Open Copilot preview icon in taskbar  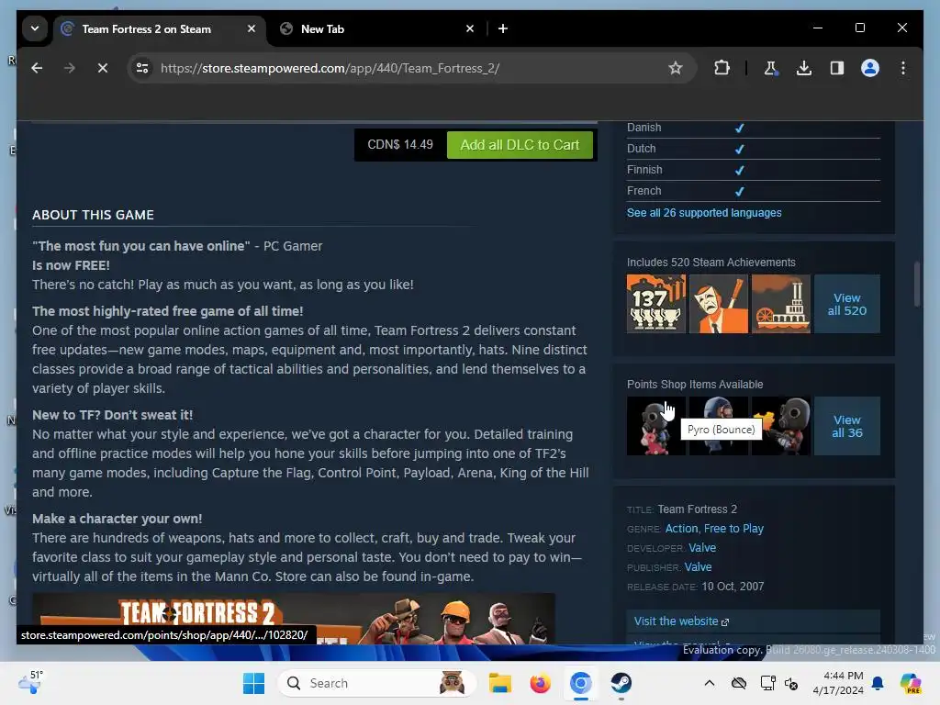910,683
